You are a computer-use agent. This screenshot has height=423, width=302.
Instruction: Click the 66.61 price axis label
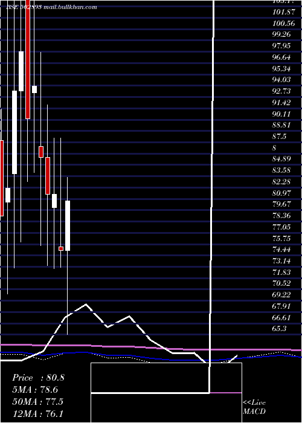(282, 317)
